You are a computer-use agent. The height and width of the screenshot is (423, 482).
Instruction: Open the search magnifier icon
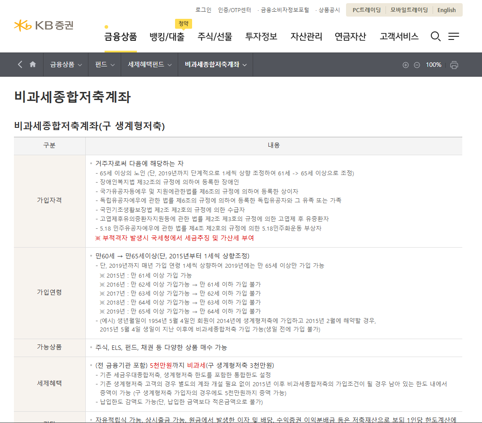(435, 37)
